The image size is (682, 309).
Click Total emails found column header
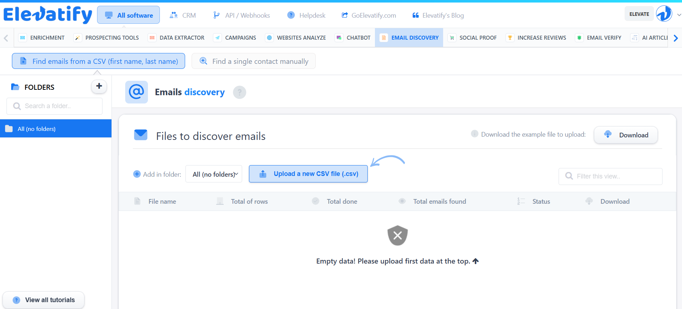click(440, 202)
